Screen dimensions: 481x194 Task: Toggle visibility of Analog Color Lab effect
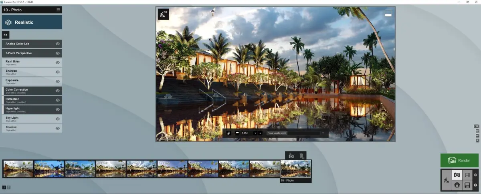58,44
